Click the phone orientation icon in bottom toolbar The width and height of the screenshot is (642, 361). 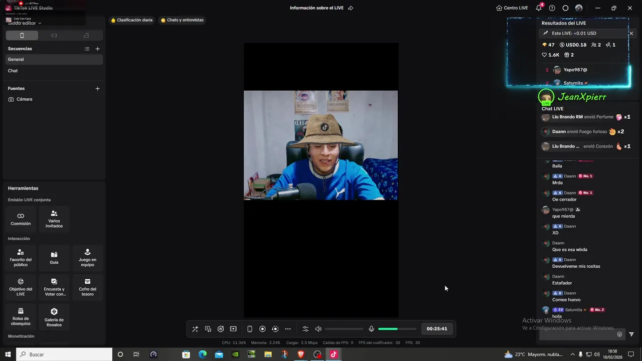click(x=250, y=329)
